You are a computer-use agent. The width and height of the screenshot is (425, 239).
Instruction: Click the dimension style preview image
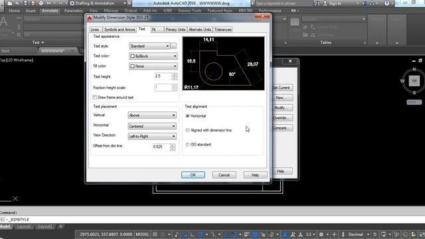pyautogui.click(x=223, y=64)
